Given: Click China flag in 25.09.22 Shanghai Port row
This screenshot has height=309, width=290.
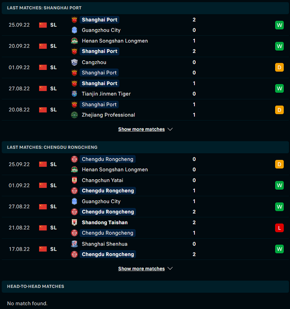Looking at the screenshot, I should click(43, 25).
